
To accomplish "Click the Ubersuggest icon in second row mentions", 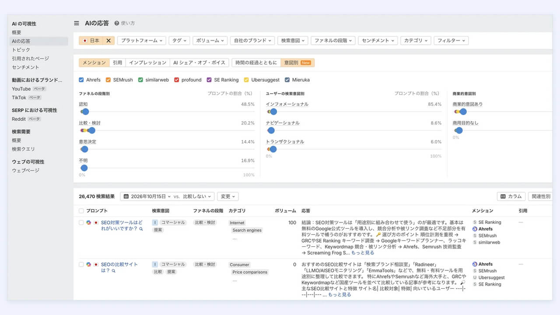I will click(475, 277).
